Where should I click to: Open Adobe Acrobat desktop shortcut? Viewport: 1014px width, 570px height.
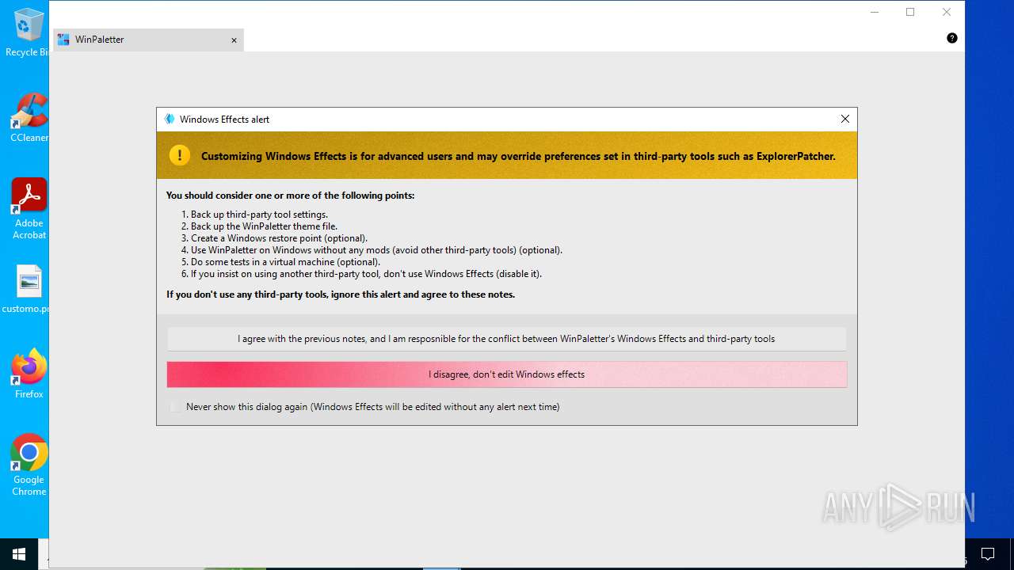(29, 209)
